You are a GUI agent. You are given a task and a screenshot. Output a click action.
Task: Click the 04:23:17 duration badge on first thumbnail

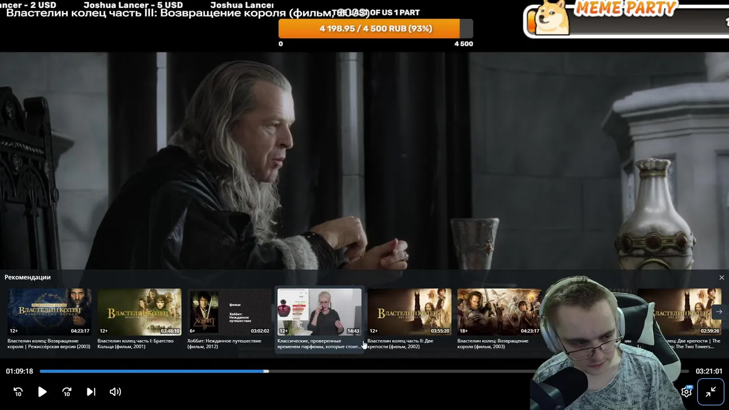[x=80, y=331]
